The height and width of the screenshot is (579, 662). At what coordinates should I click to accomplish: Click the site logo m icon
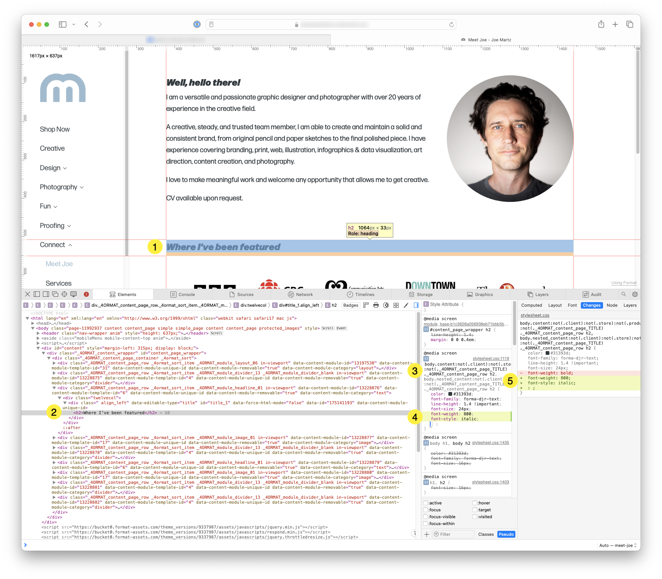[x=63, y=88]
